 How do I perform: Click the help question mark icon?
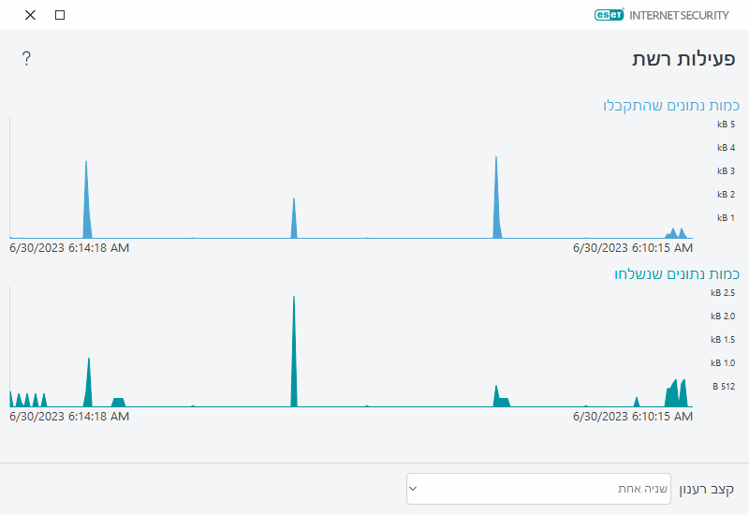click(x=26, y=59)
